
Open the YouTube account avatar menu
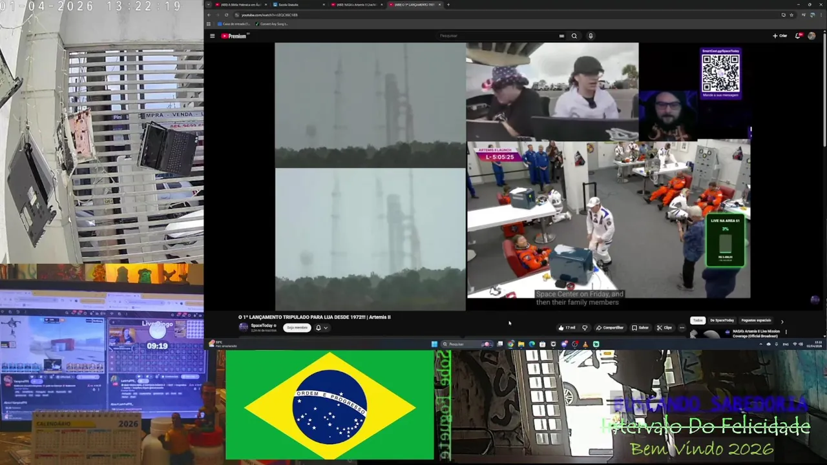click(811, 36)
